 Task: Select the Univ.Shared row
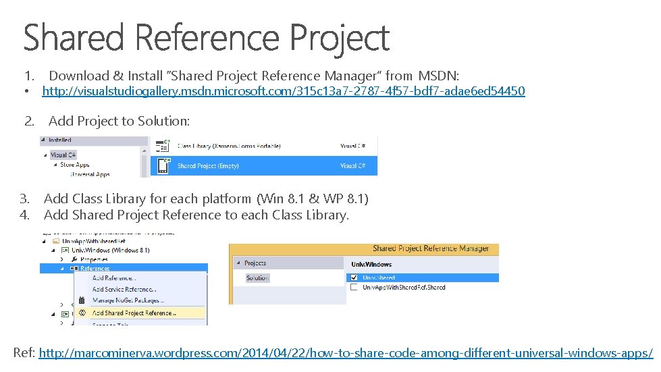coord(423,277)
